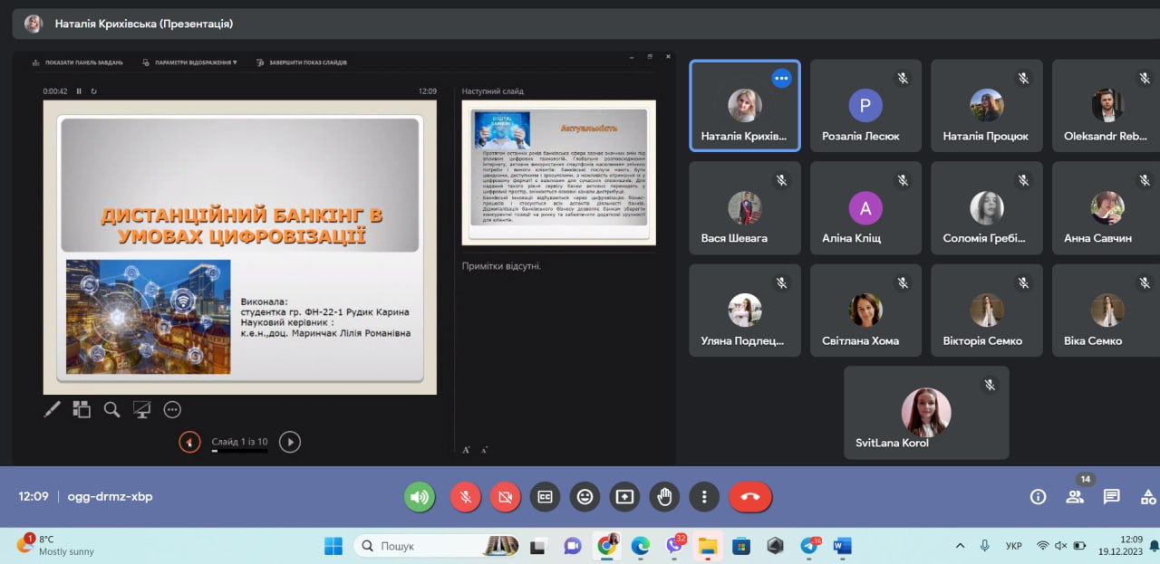Viewport: 1160px width, 564px height.
Task: Open the chat messages icon
Action: (x=1111, y=497)
